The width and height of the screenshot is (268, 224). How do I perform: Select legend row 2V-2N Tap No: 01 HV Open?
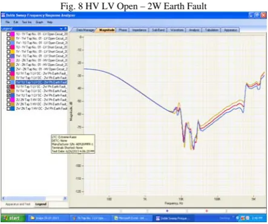(x=41, y=65)
